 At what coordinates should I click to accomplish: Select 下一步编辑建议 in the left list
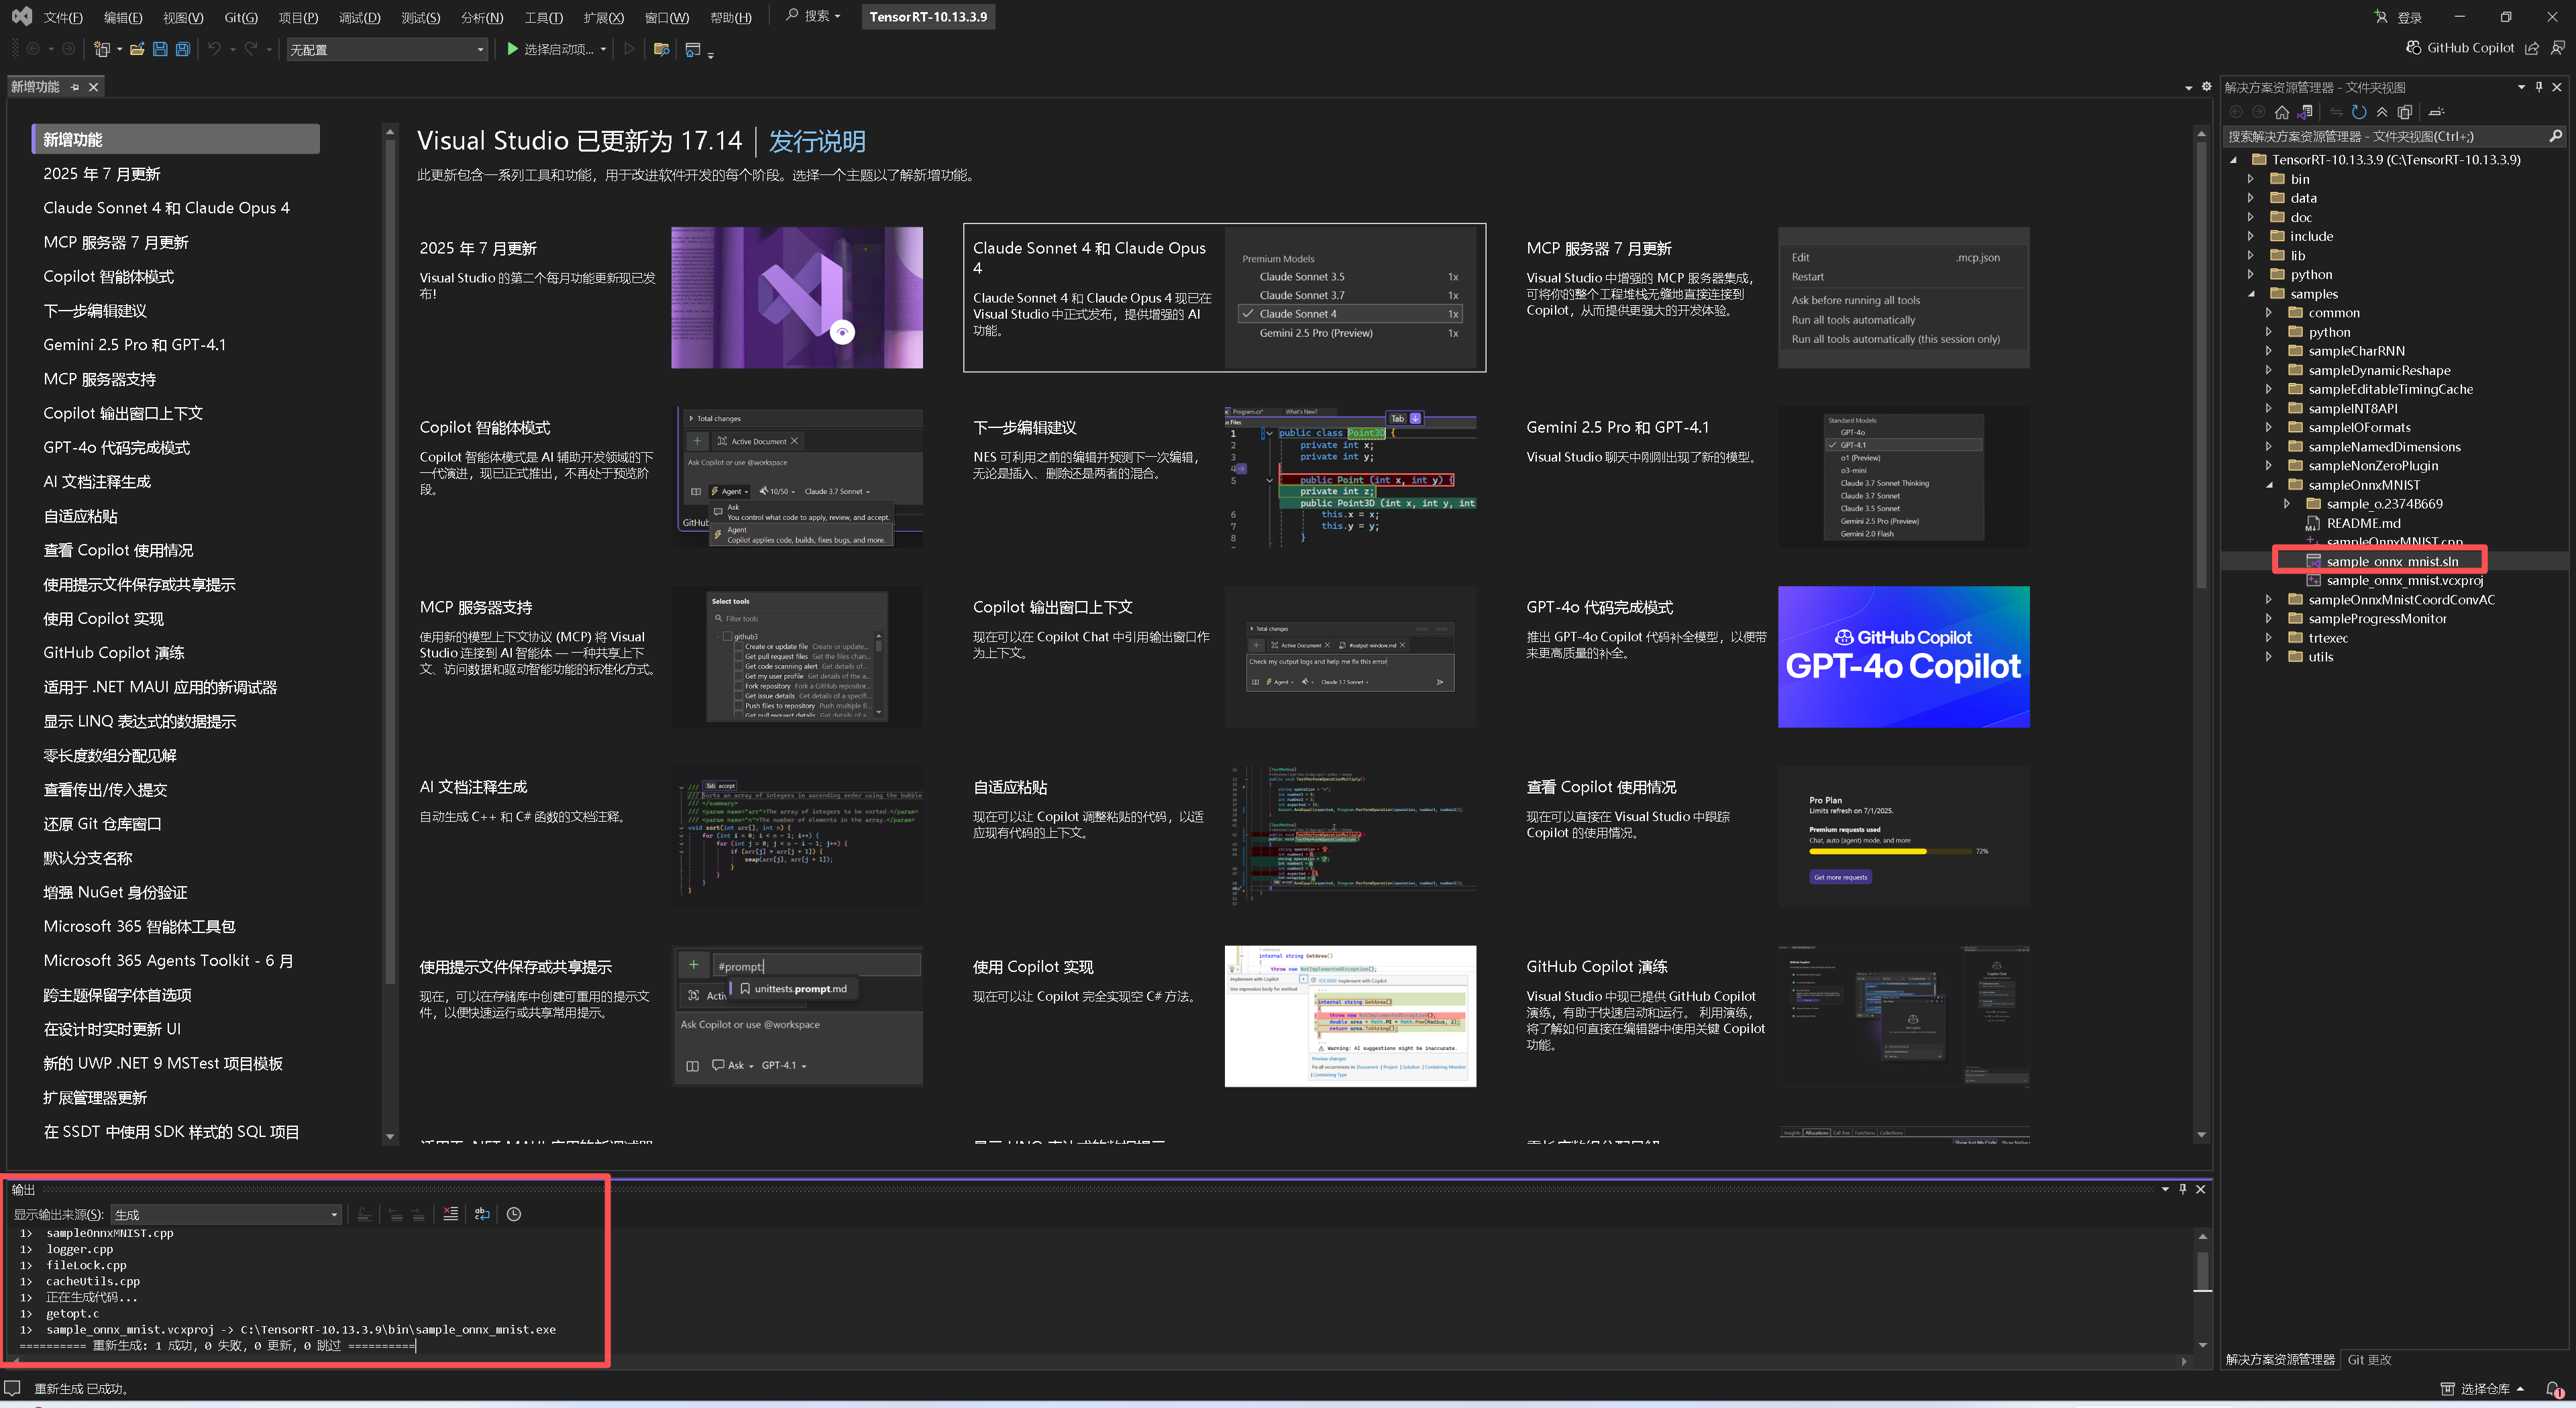click(95, 311)
